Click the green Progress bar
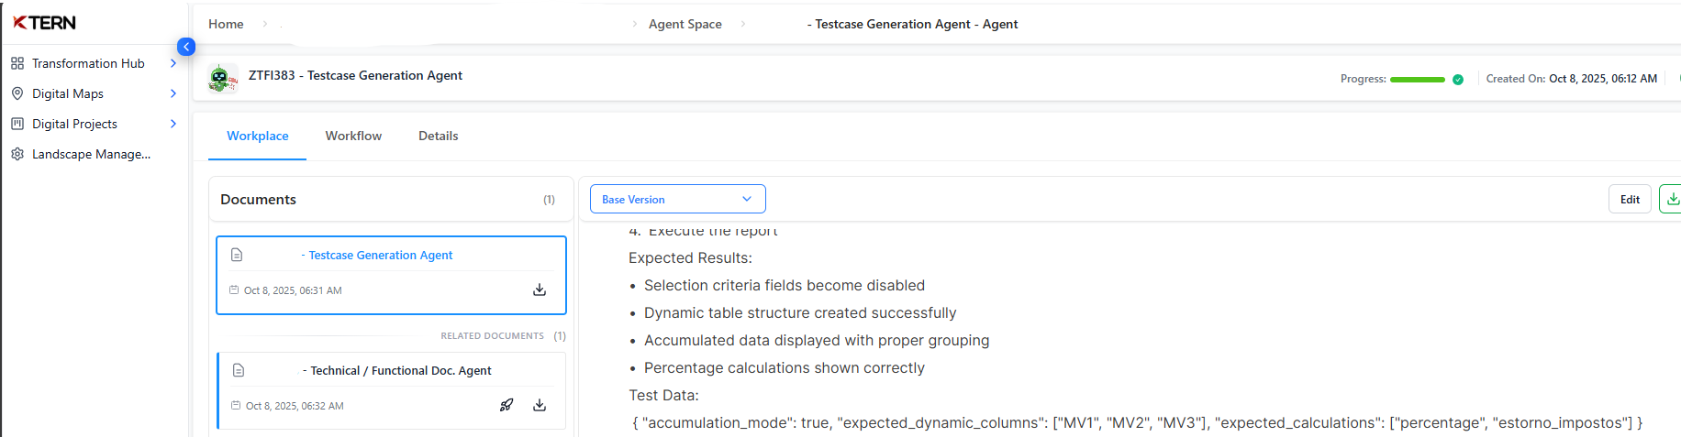This screenshot has width=1681, height=437. tap(1417, 80)
